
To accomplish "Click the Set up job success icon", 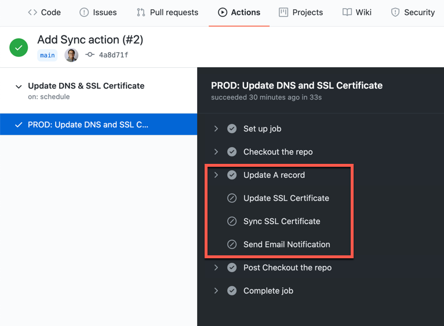I will click(232, 129).
